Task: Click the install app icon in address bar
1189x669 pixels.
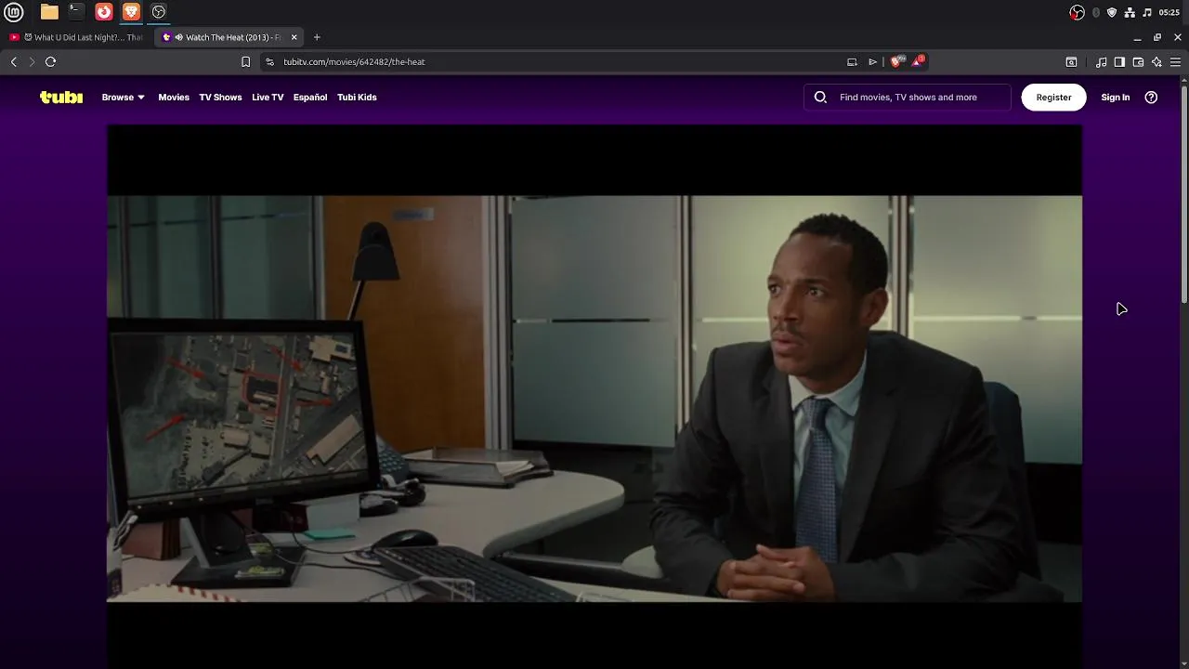Action: (852, 61)
